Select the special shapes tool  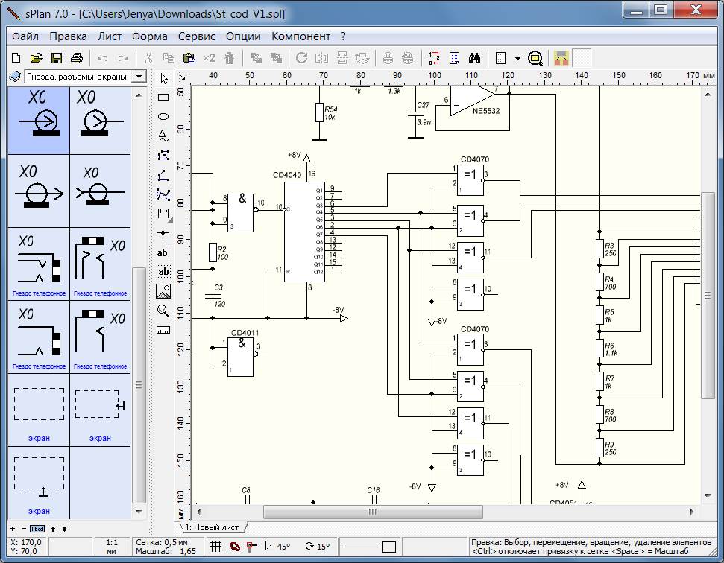[x=163, y=136]
